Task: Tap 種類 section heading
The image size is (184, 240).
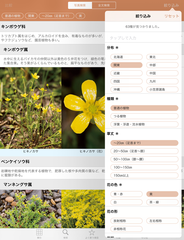Action: pos(113,99)
